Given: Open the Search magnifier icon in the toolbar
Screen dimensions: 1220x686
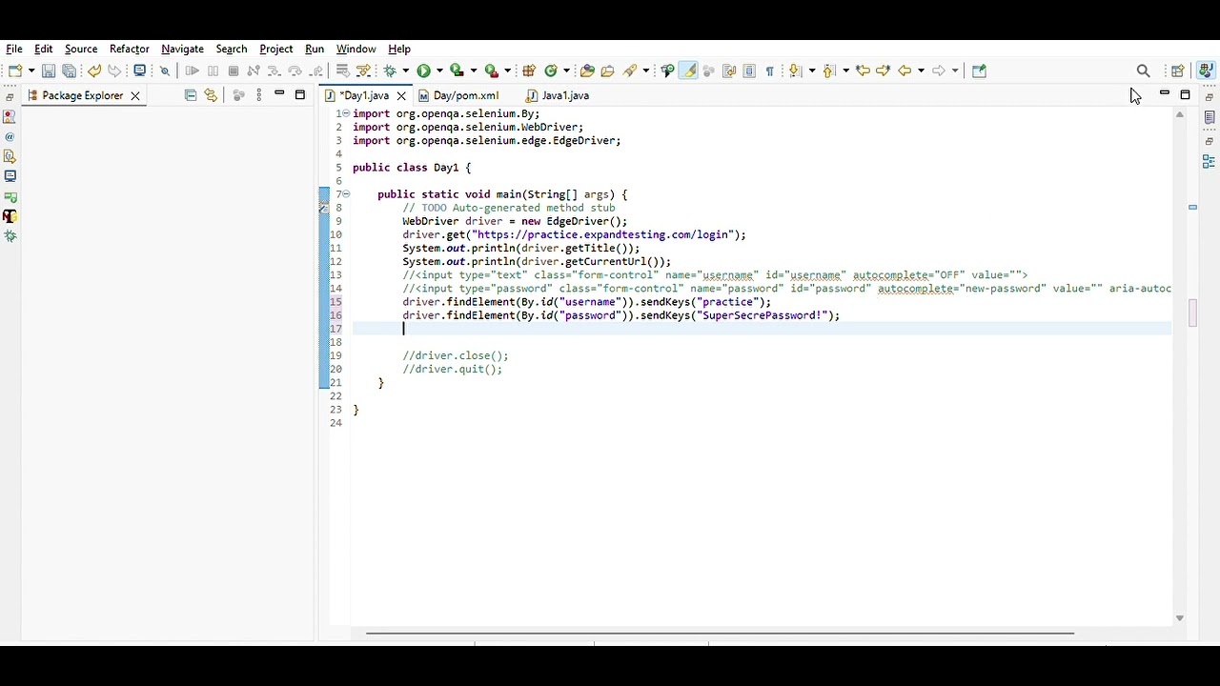Looking at the screenshot, I should tap(1144, 71).
